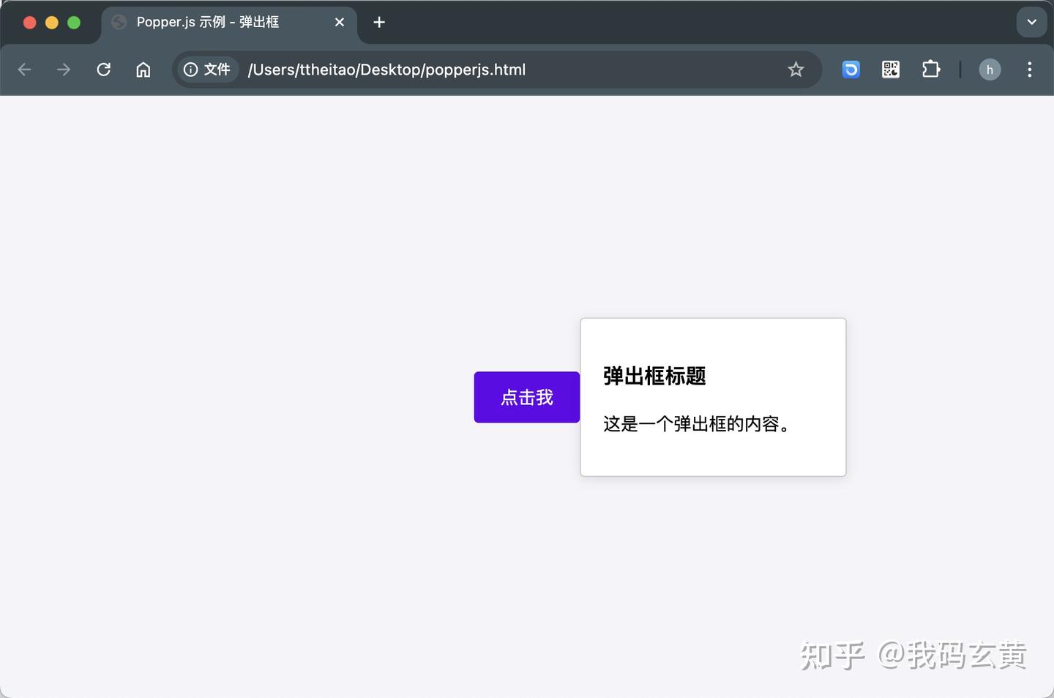Click the file info icon before the URL

click(190, 69)
